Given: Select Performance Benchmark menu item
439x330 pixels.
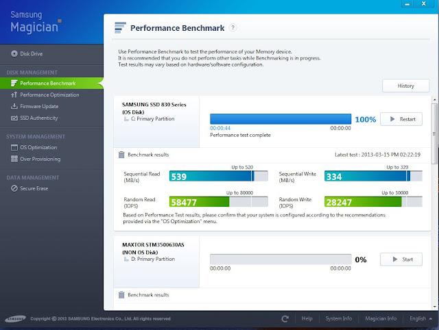Looking at the screenshot, I should tap(51, 84).
